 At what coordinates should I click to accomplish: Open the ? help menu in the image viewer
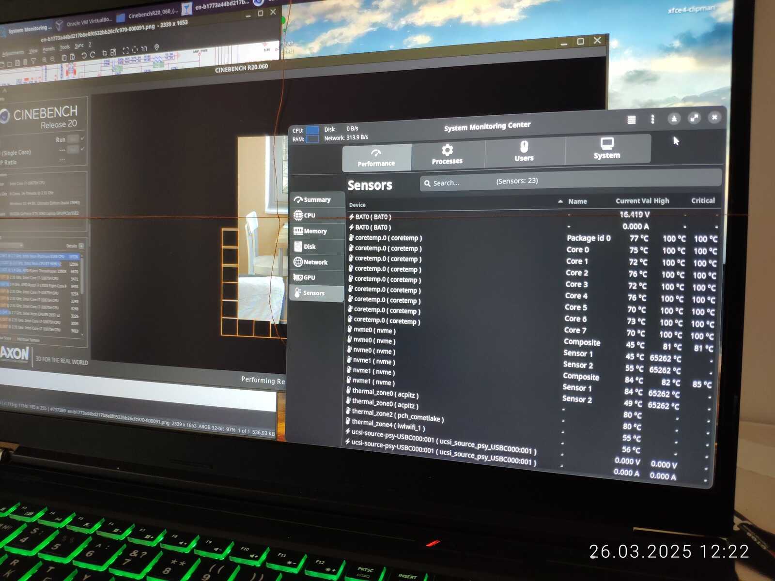90,45
